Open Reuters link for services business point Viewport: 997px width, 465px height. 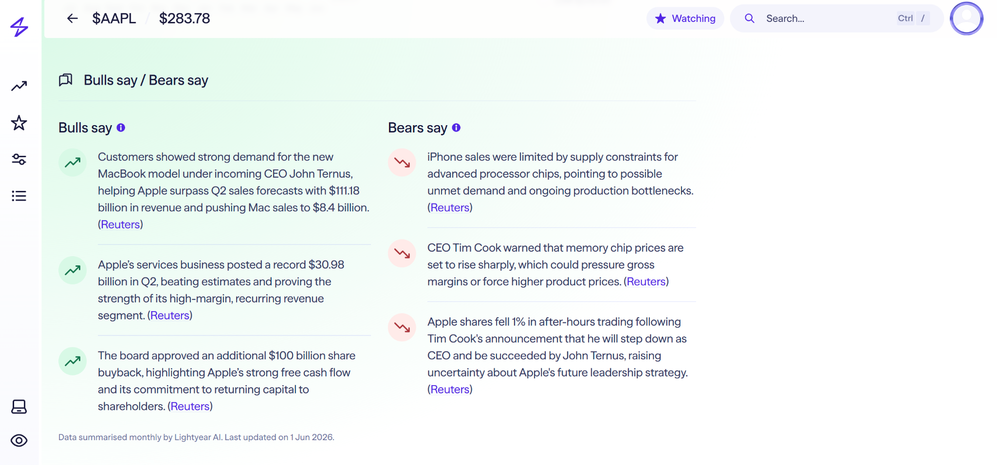[170, 316]
